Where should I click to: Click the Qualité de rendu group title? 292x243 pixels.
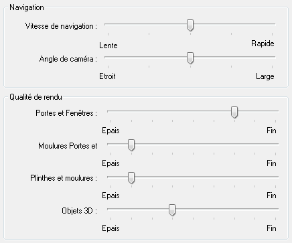point(35,97)
